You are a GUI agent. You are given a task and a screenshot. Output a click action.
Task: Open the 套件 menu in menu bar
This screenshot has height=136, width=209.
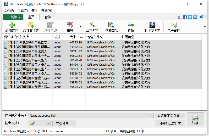click(x=35, y=11)
